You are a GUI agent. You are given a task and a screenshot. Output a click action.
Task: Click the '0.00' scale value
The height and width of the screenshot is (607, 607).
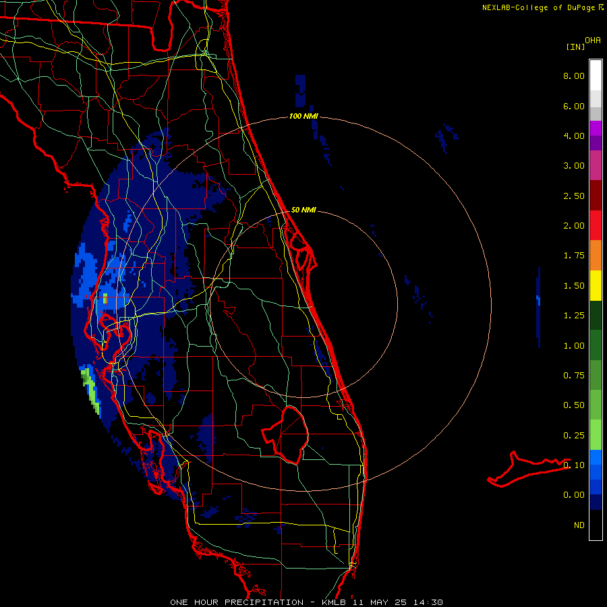pyautogui.click(x=574, y=495)
